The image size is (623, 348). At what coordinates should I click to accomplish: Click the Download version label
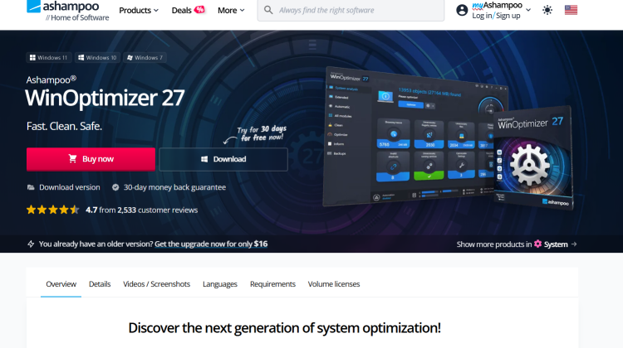coord(70,187)
